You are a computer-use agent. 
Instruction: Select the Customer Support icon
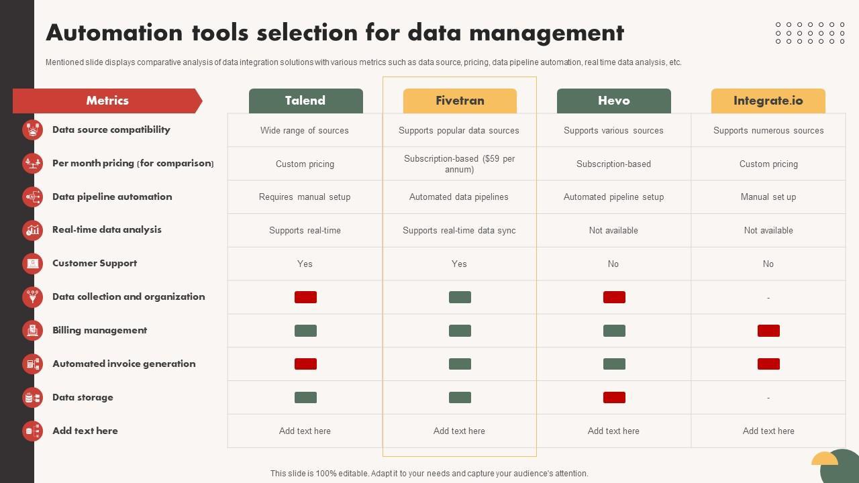(x=32, y=264)
